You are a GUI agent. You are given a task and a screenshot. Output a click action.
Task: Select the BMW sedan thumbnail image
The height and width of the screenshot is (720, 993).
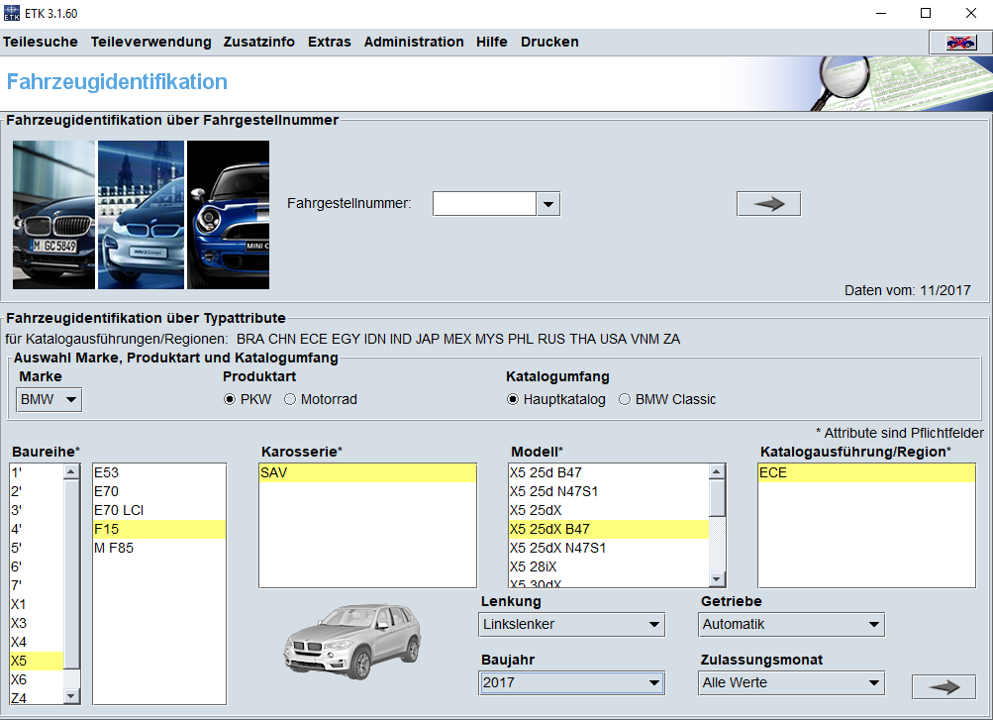52,214
